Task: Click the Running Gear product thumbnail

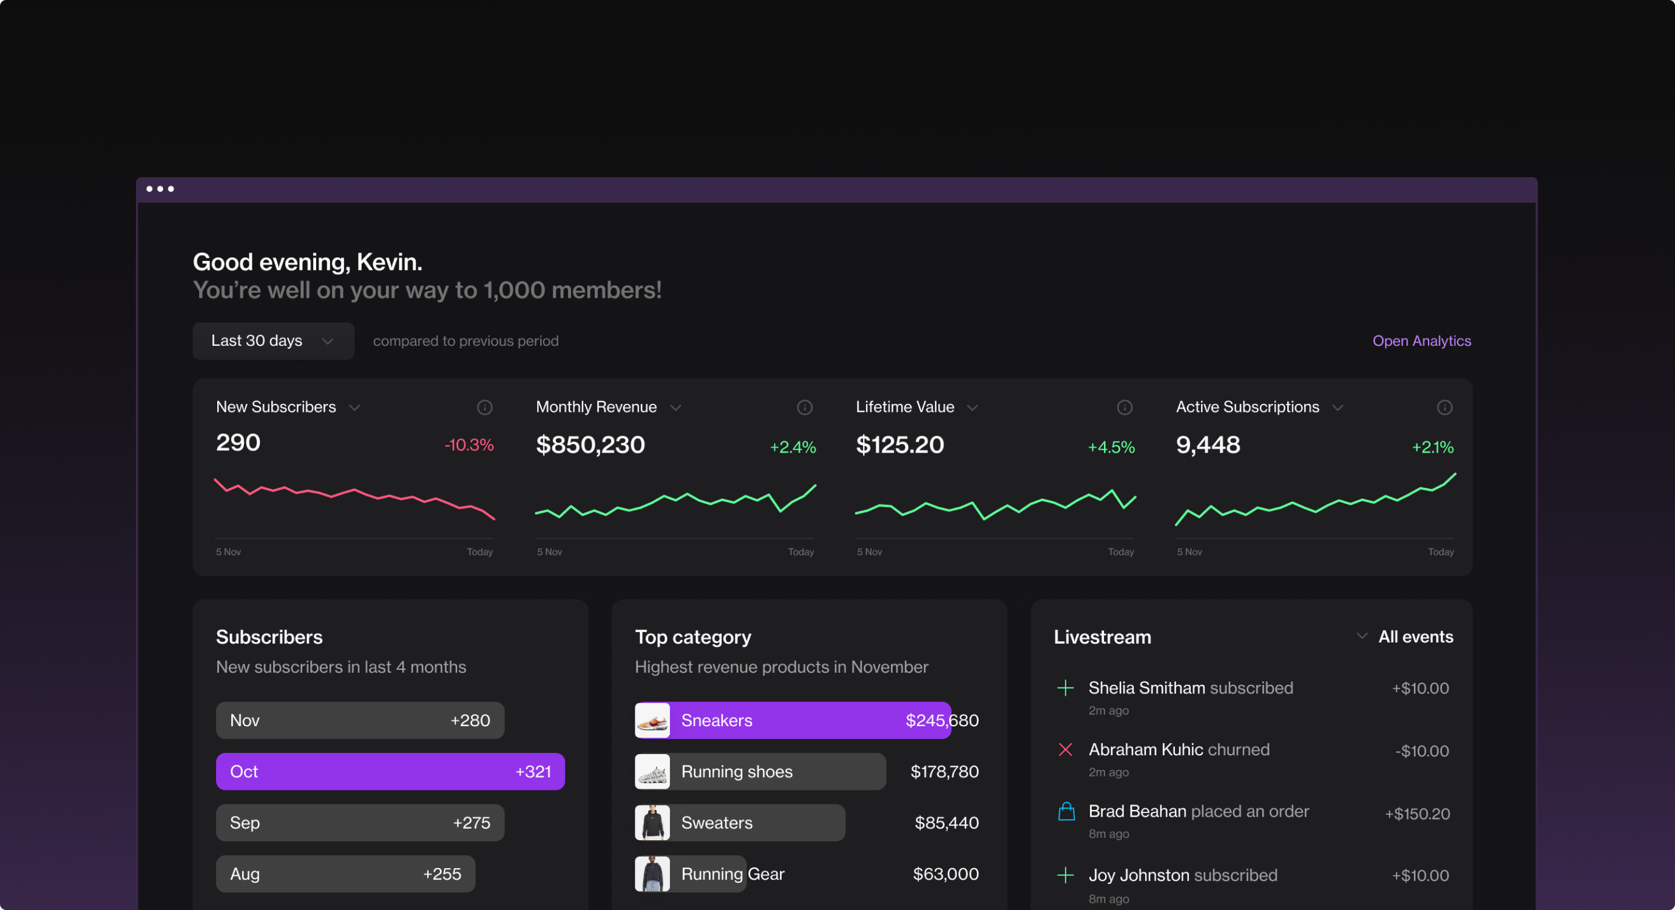Action: [652, 874]
